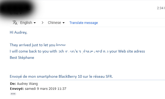Click the 'I will come back to you' sentence
The width and height of the screenshot is (165, 99).
pos(77,51)
